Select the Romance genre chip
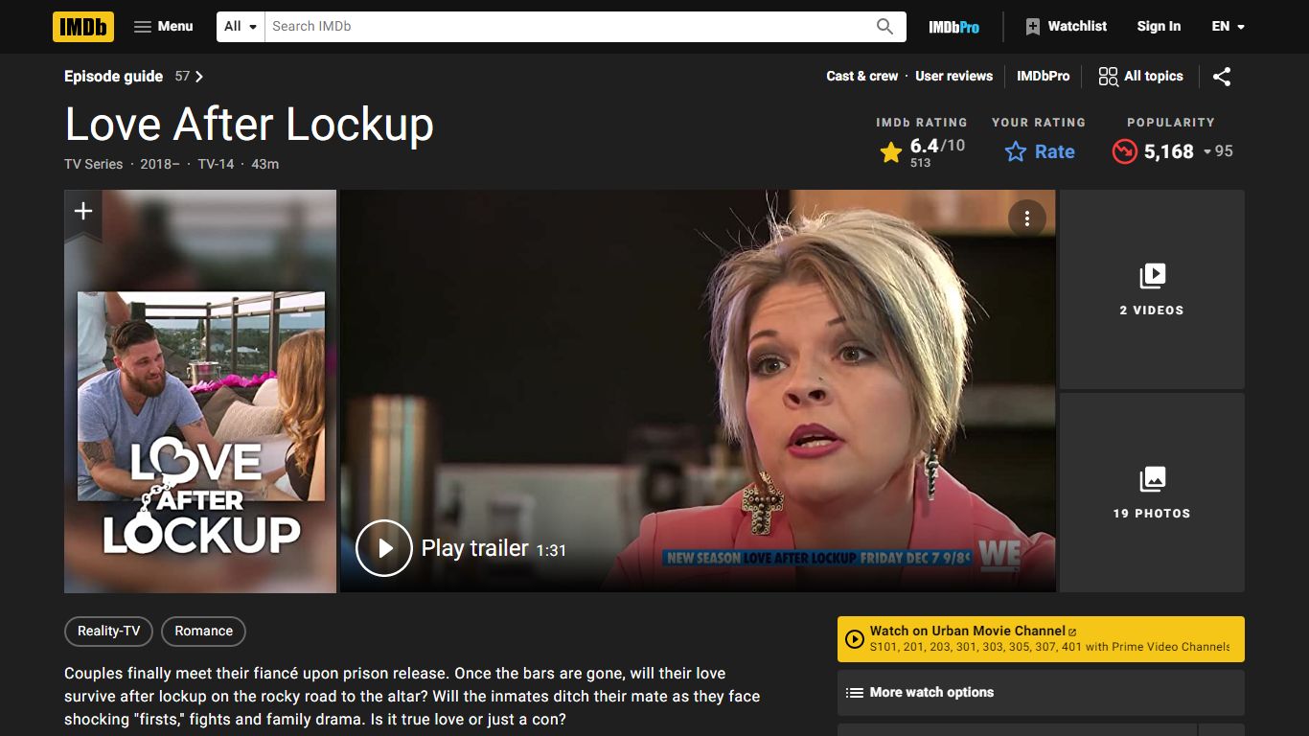Image resolution: width=1309 pixels, height=736 pixels. pyautogui.click(x=203, y=632)
